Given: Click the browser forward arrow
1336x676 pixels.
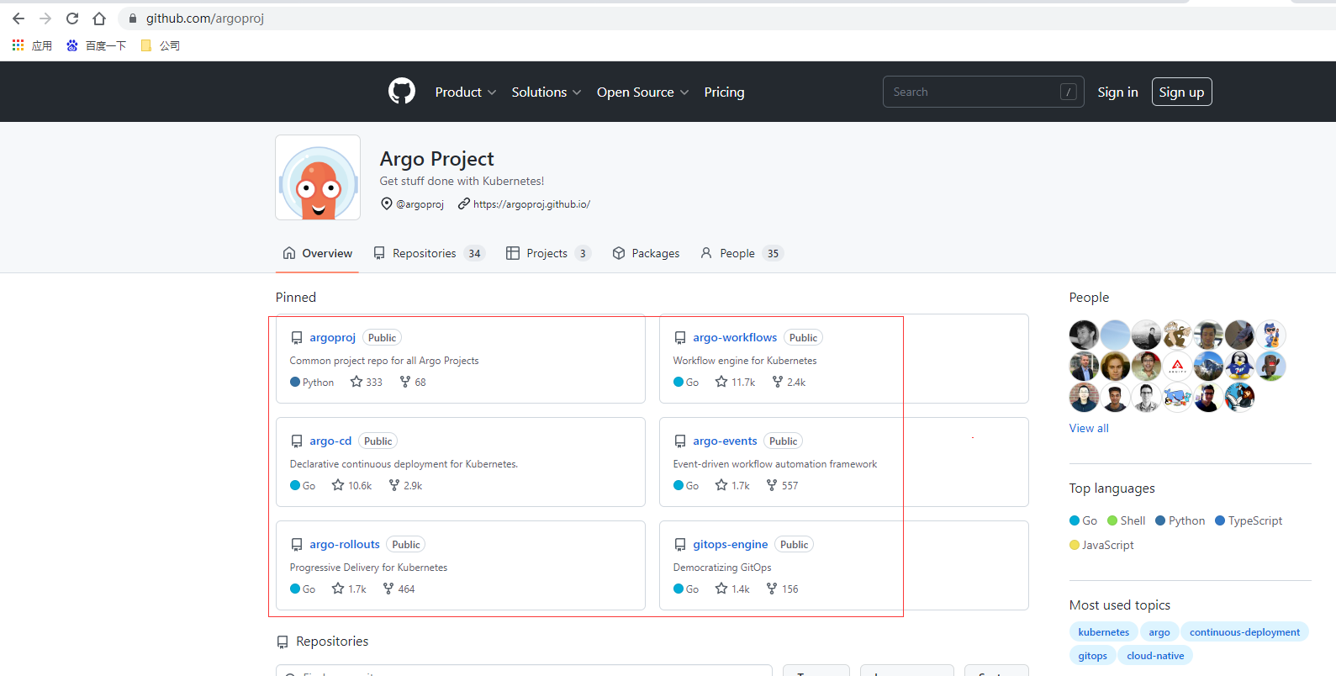Looking at the screenshot, I should [x=45, y=18].
